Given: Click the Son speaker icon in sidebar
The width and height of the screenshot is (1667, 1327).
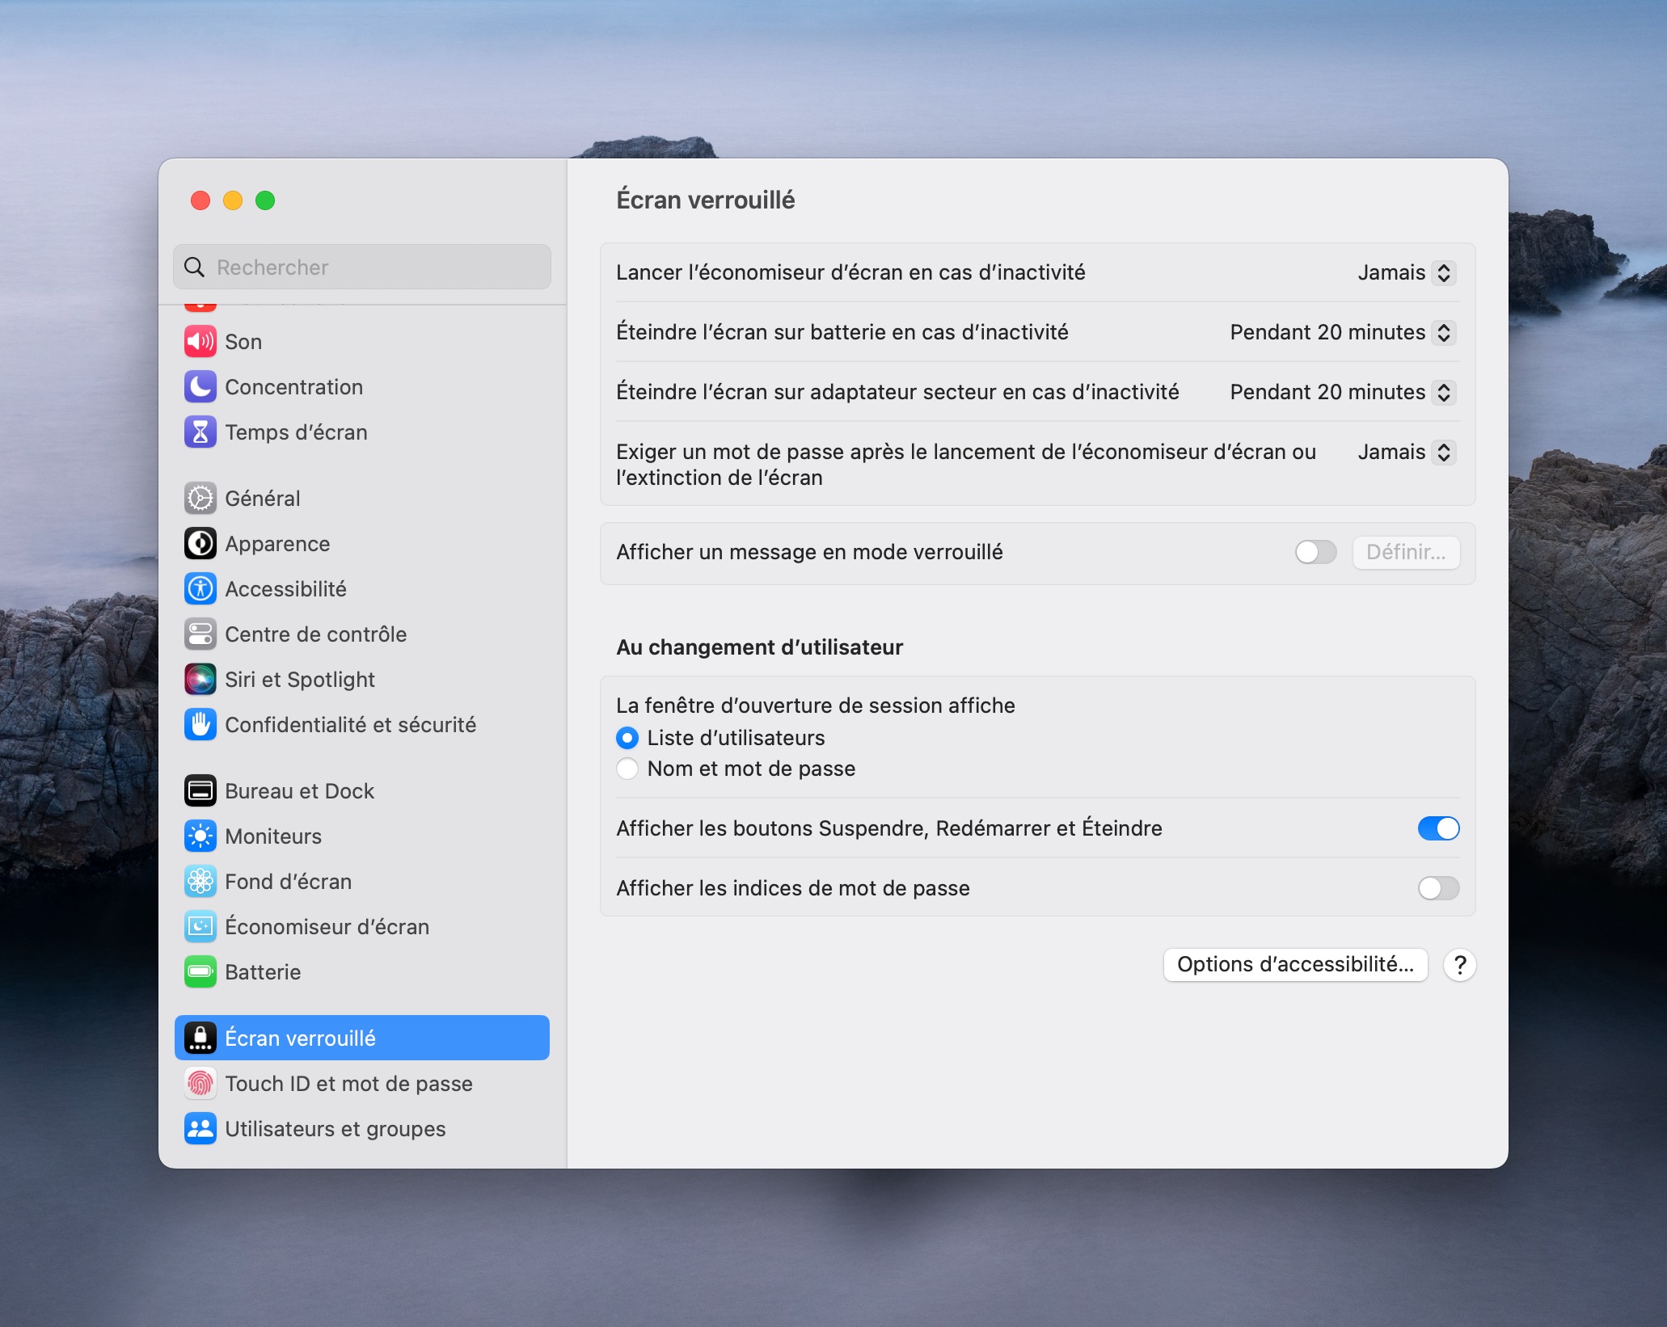Looking at the screenshot, I should (x=200, y=342).
